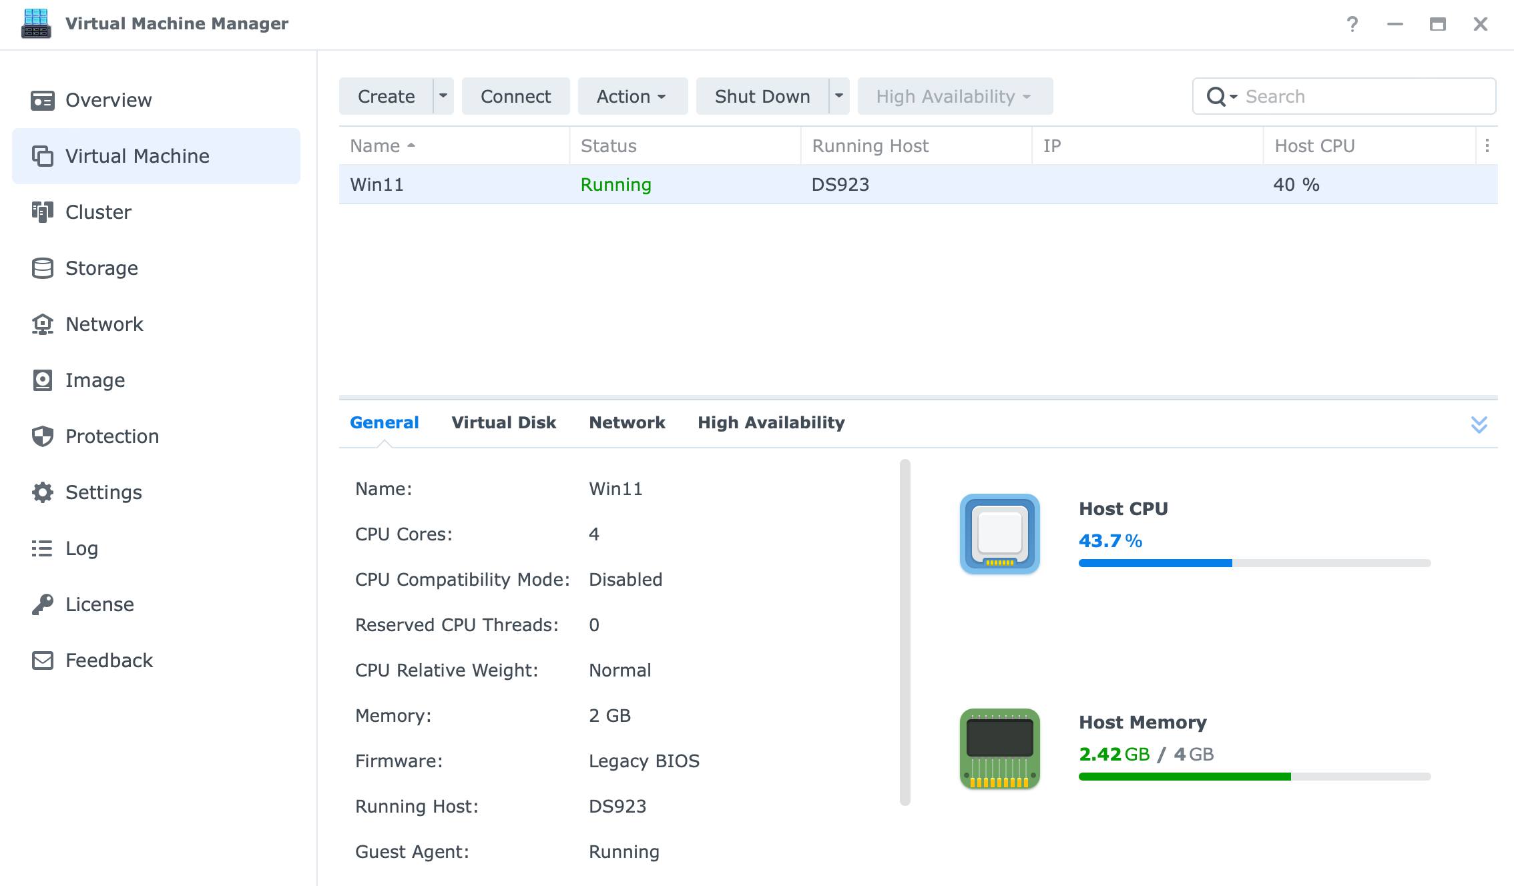Open Settings gear in sidebar
Screen dimensions: 1514x886
(43, 492)
